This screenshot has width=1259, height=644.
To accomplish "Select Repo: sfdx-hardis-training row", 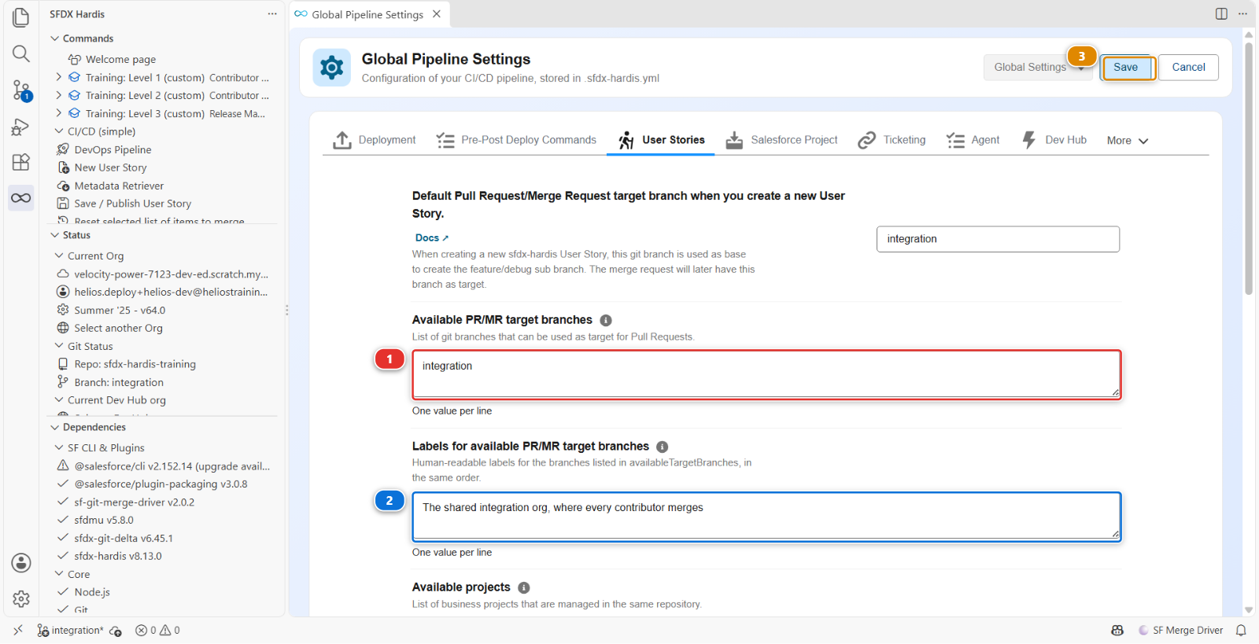I will pyautogui.click(x=126, y=364).
